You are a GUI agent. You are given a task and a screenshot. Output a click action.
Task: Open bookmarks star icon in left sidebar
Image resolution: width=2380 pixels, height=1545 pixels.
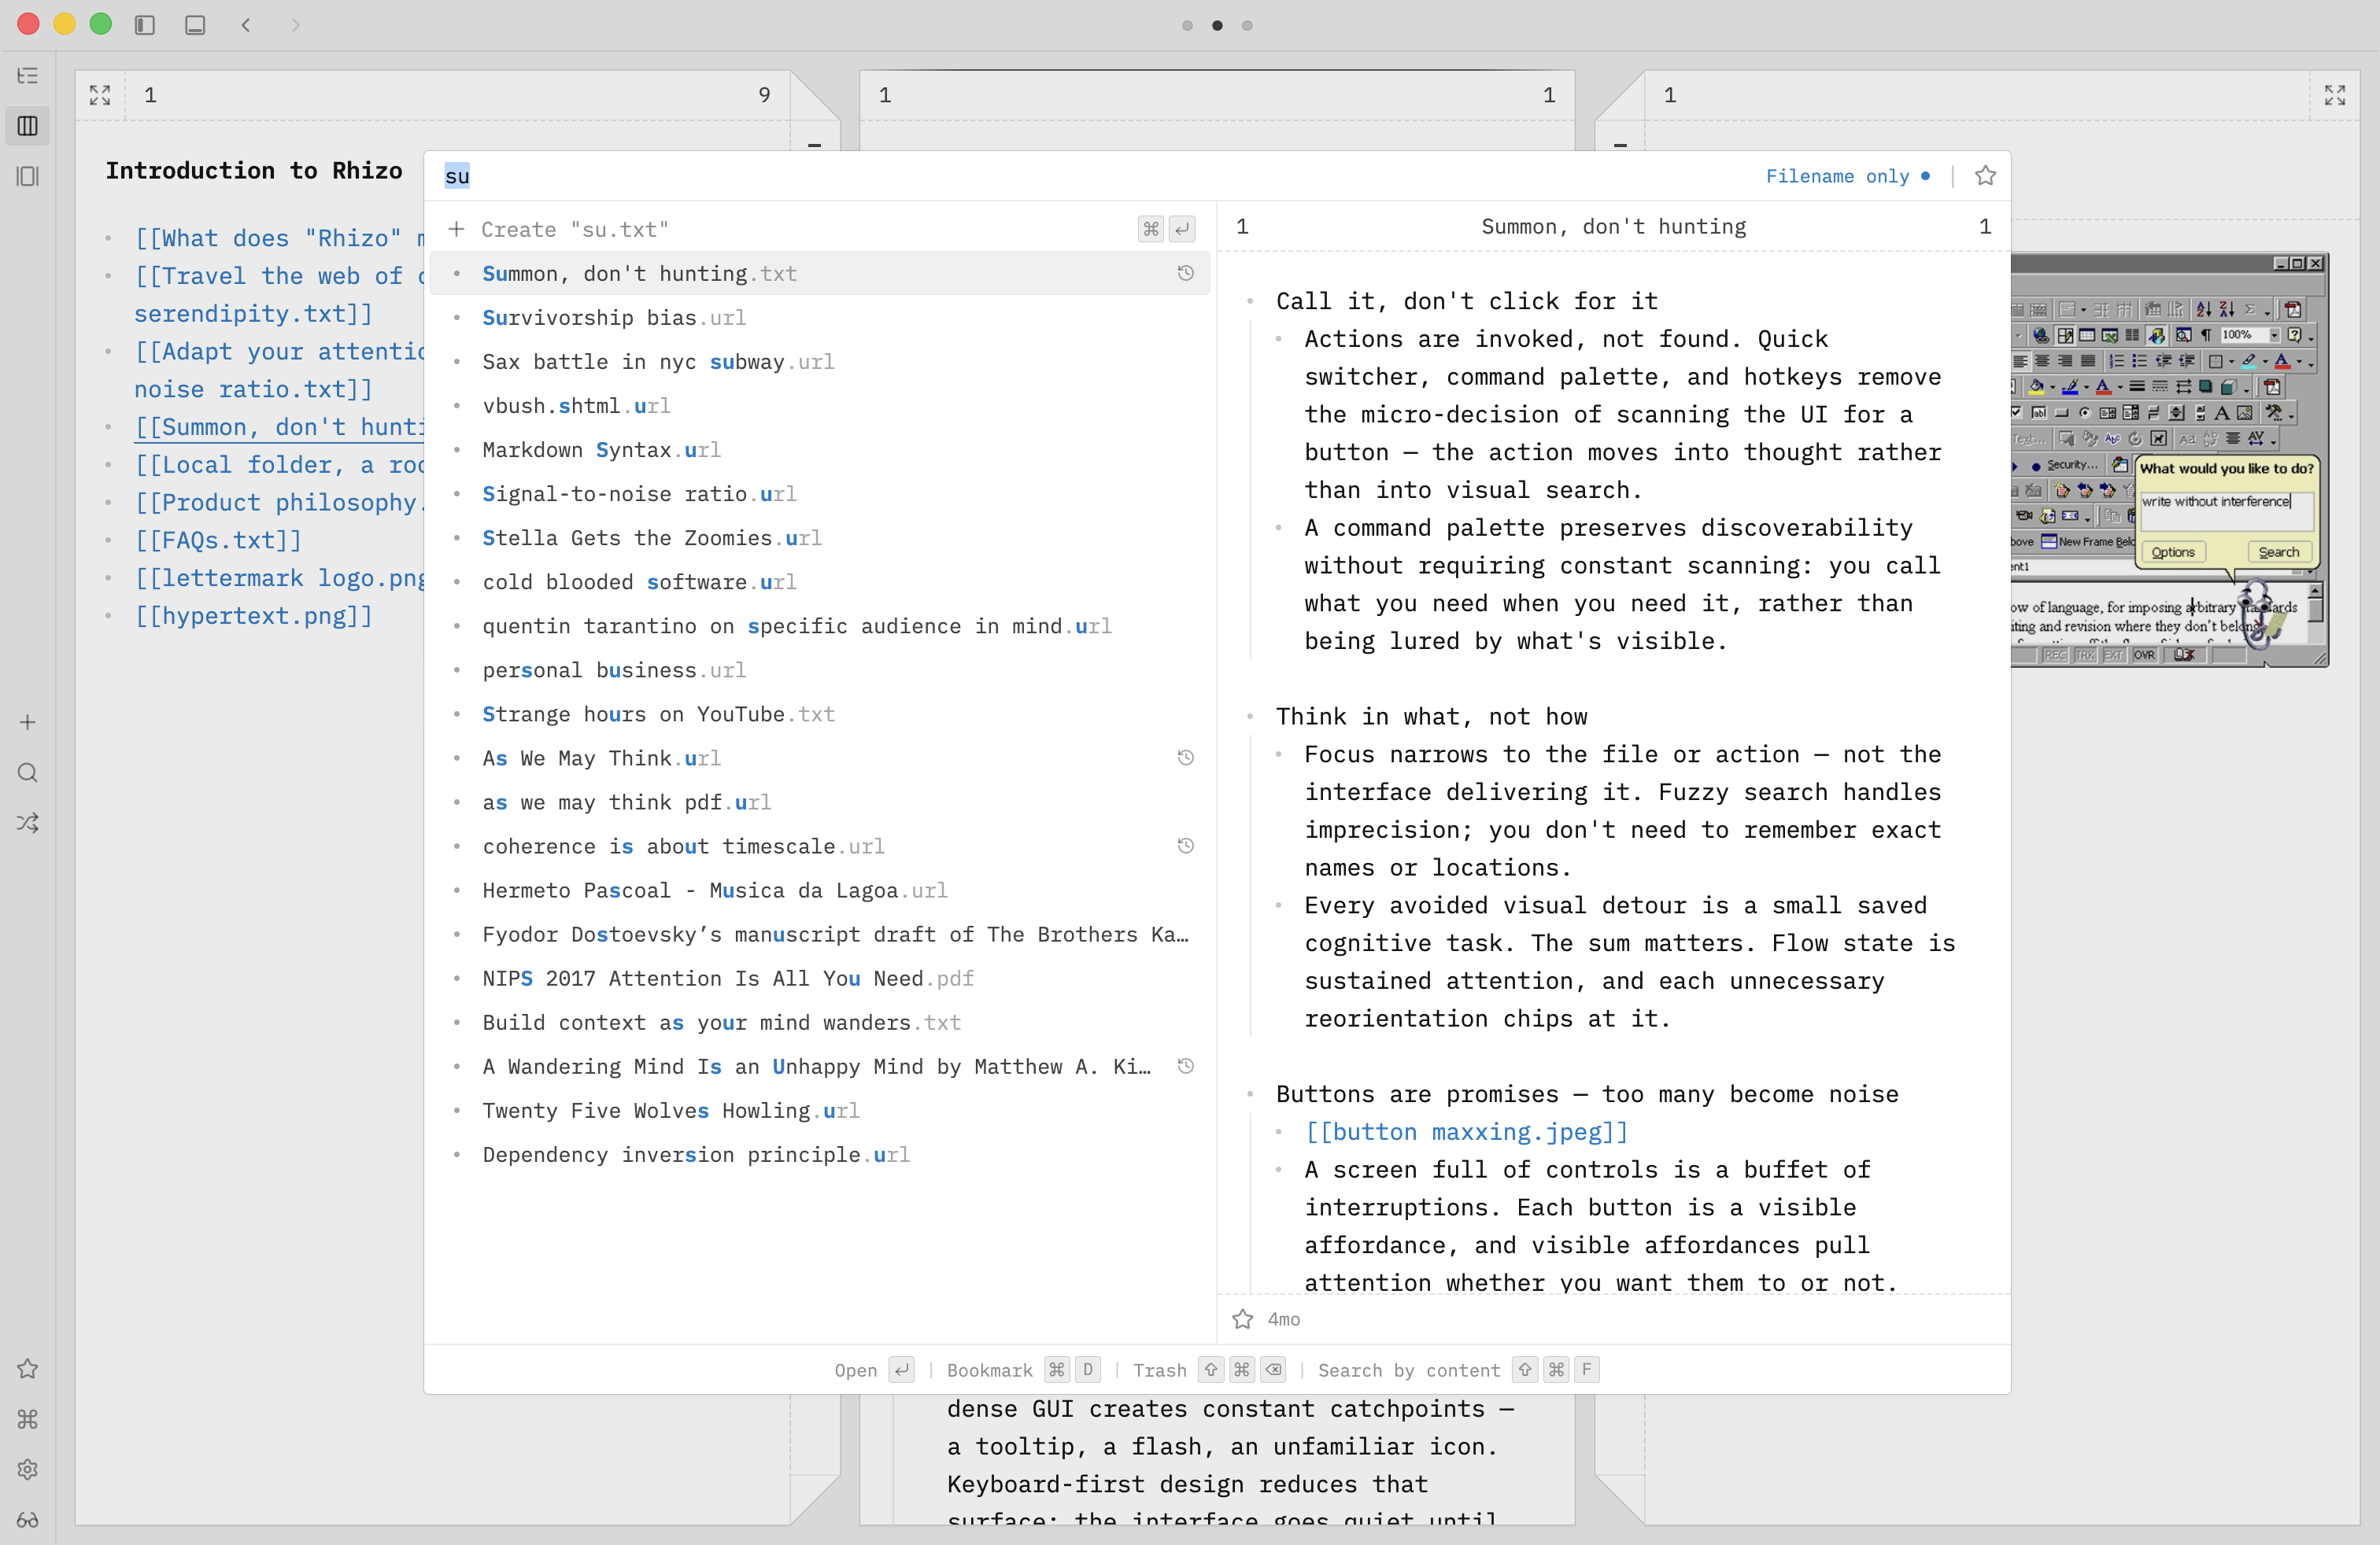[28, 1369]
